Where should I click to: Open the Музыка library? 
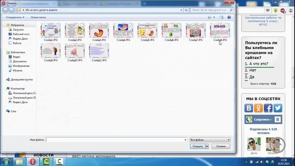pyautogui.click(x=18, y=71)
